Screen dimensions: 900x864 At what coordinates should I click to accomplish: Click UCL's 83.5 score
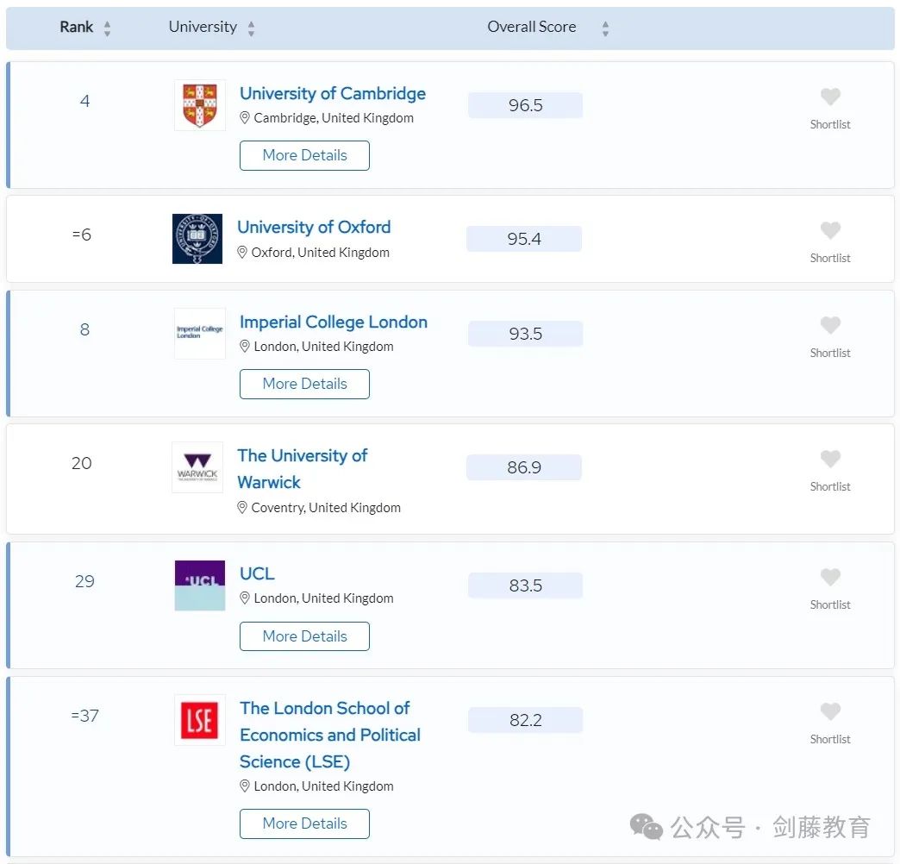pyautogui.click(x=525, y=585)
